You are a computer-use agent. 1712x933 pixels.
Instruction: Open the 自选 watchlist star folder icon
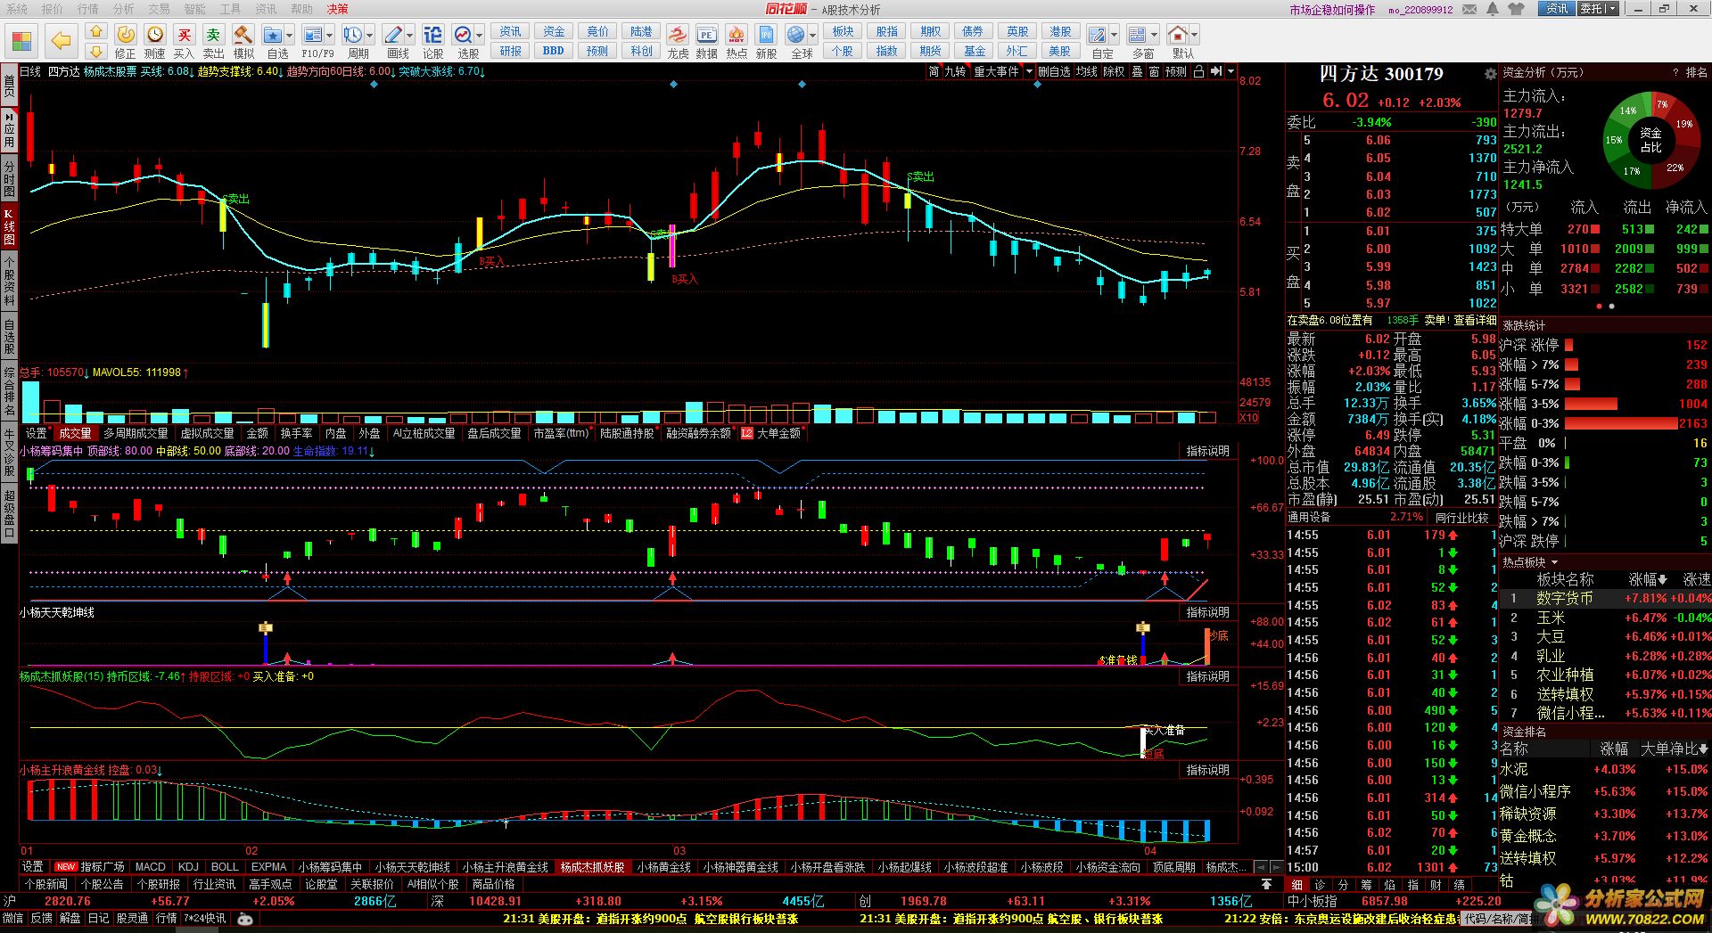tap(273, 35)
